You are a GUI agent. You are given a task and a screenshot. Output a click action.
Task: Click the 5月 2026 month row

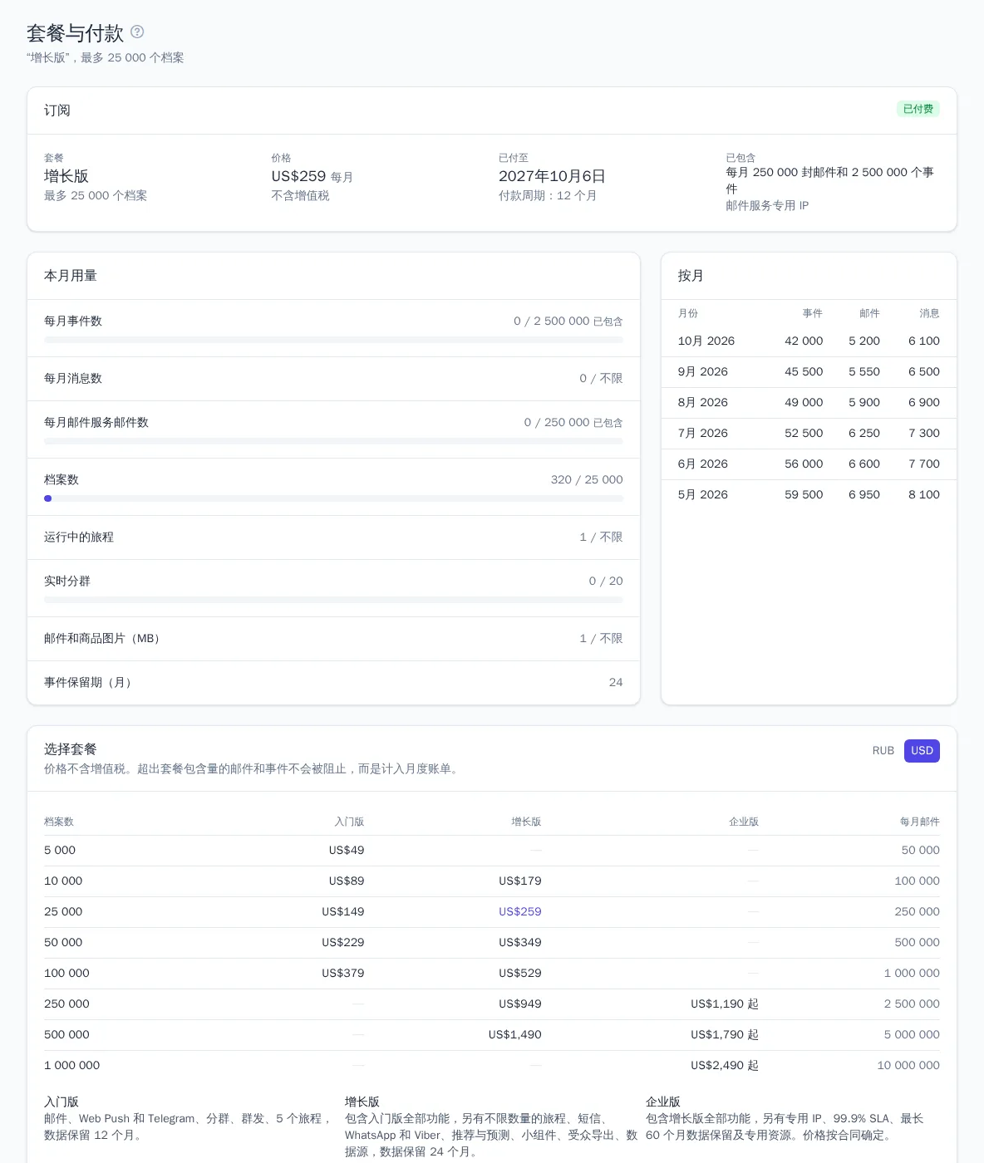809,494
